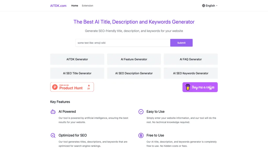Select the AI SEO Keywords Generator
Viewport: 268px width, 151px height.
191,73
